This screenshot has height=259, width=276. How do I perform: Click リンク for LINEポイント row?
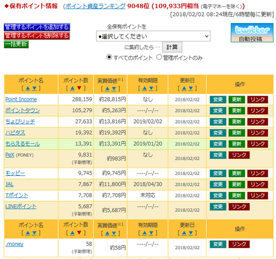point(239,207)
